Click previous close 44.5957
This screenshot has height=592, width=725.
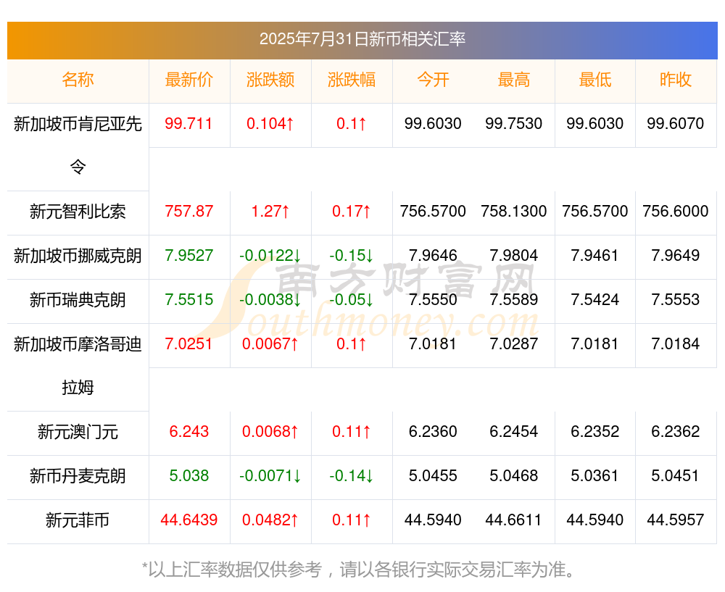tap(676, 520)
